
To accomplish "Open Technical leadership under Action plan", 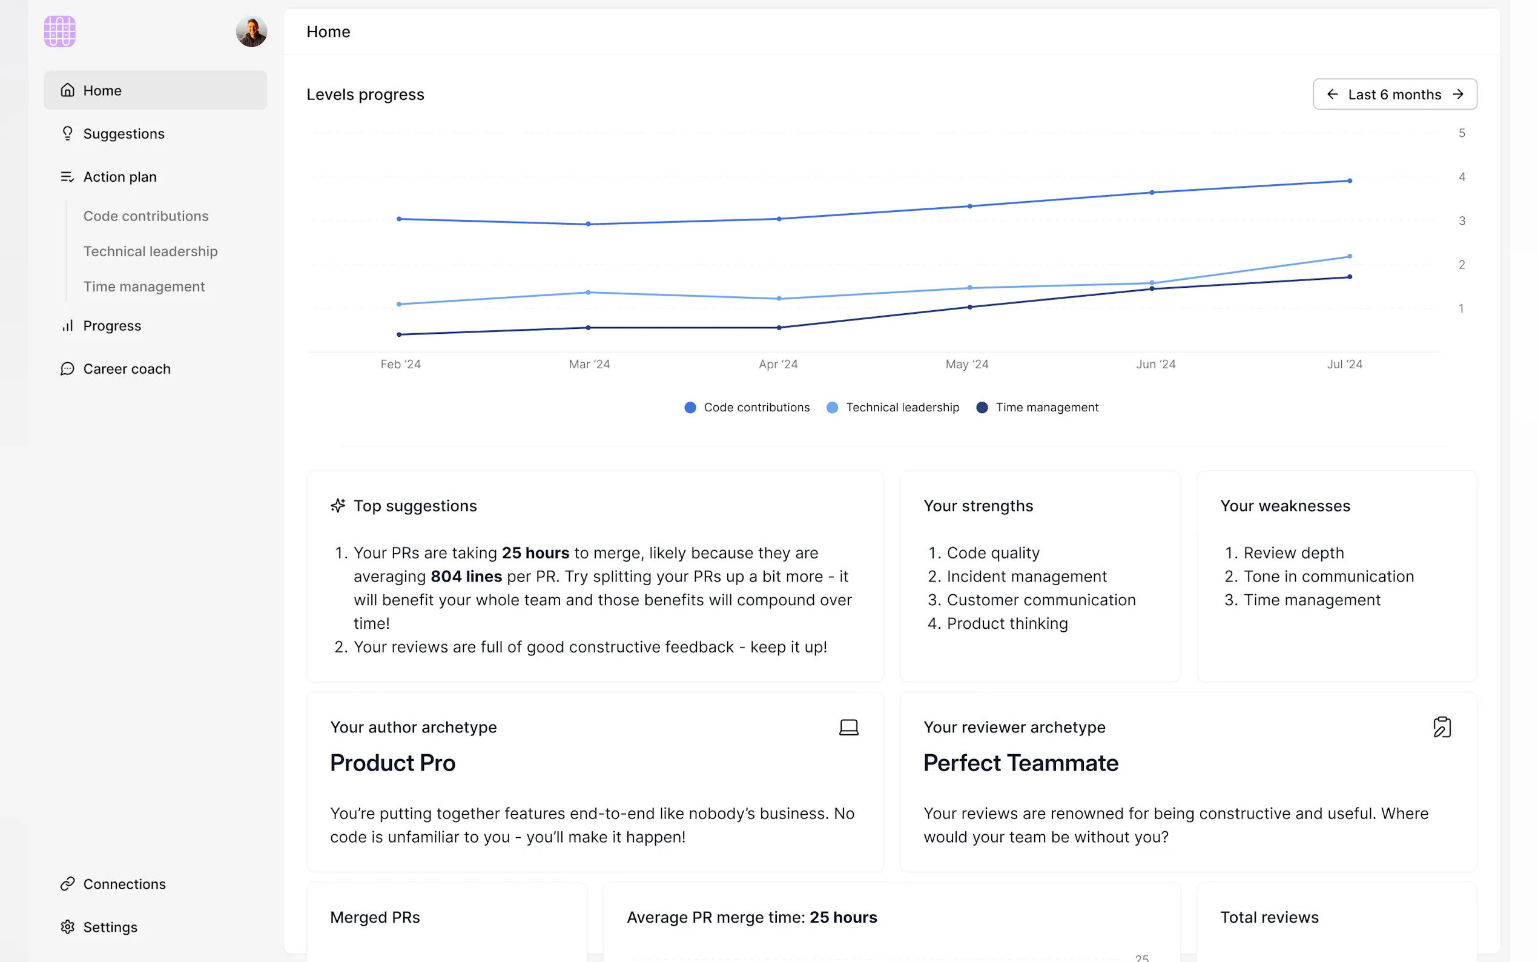I will [x=150, y=251].
